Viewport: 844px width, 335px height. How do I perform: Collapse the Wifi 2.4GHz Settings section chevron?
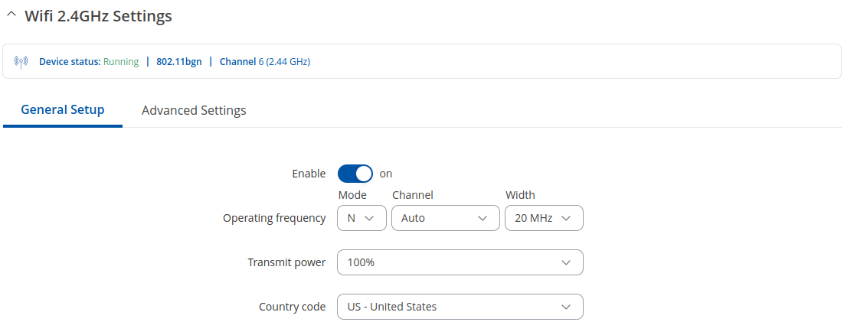(11, 16)
